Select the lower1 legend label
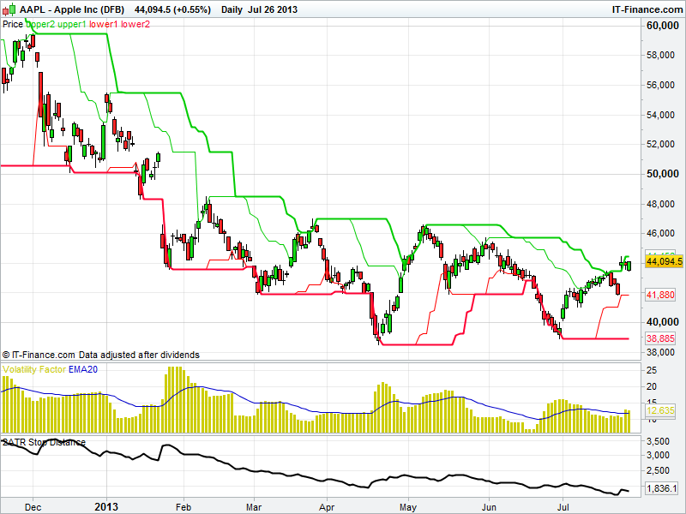The height and width of the screenshot is (514, 686). pyautogui.click(x=103, y=24)
